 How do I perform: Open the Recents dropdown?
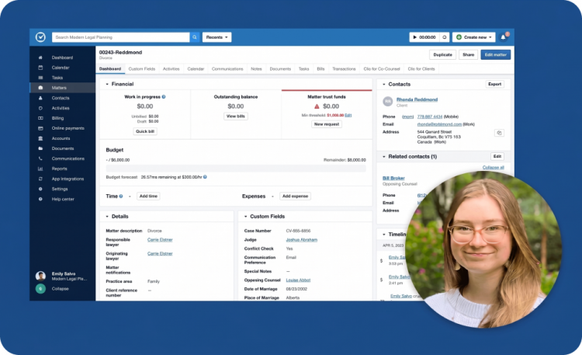[217, 37]
